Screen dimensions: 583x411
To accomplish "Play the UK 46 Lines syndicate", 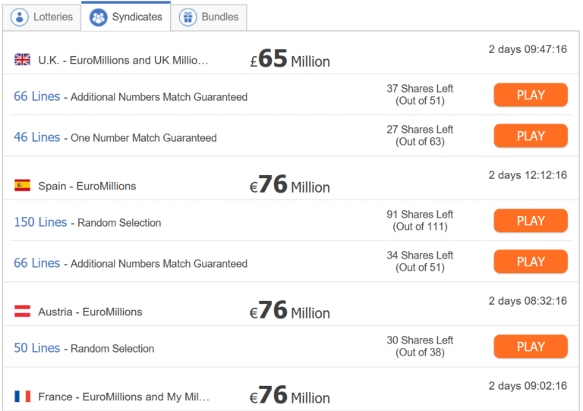I will [531, 136].
